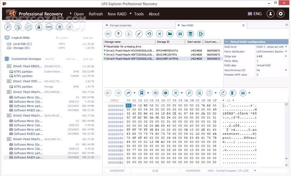
Task: Collapse the Virtual RAID configuration section
Action: (x=227, y=42)
